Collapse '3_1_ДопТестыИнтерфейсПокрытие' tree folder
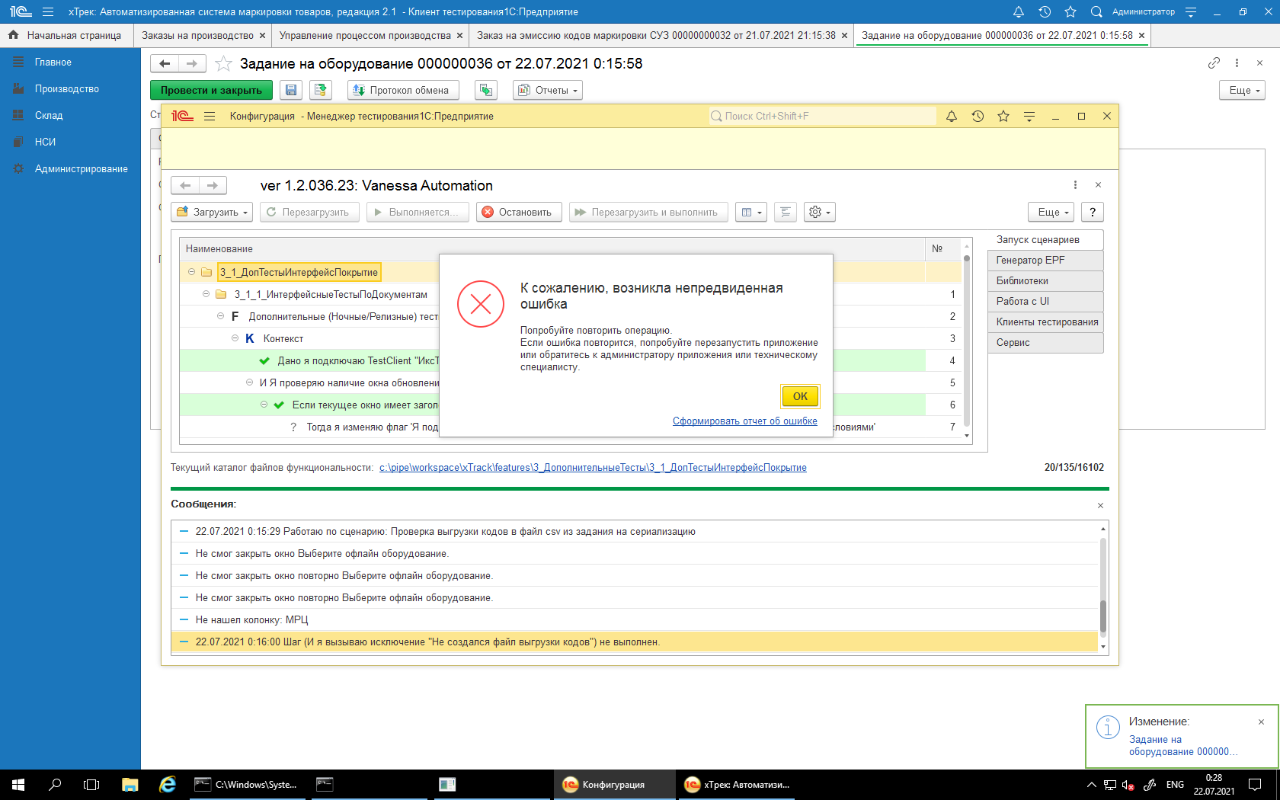Image resolution: width=1280 pixels, height=800 pixels. tap(191, 272)
